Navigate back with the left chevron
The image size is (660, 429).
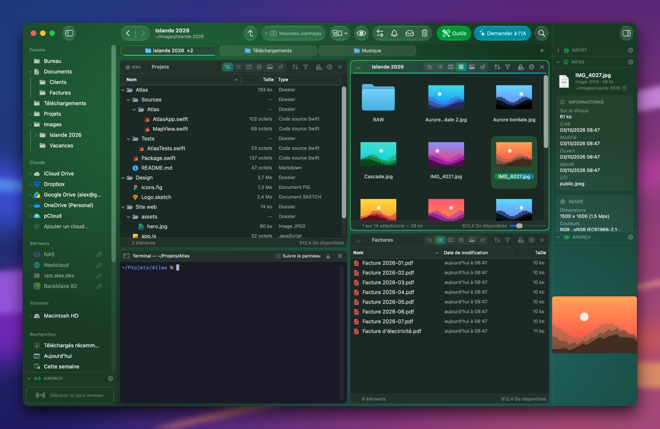pyautogui.click(x=128, y=33)
